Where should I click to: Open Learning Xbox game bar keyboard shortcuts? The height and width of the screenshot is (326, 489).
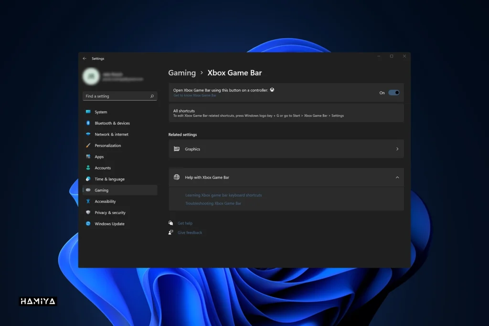[223, 195]
